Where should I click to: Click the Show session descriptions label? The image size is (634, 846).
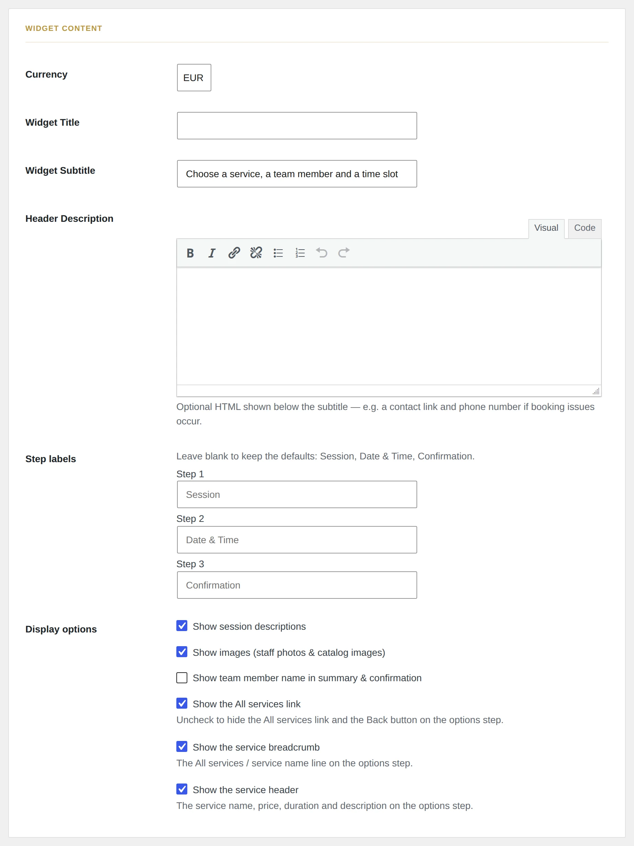[x=249, y=627]
